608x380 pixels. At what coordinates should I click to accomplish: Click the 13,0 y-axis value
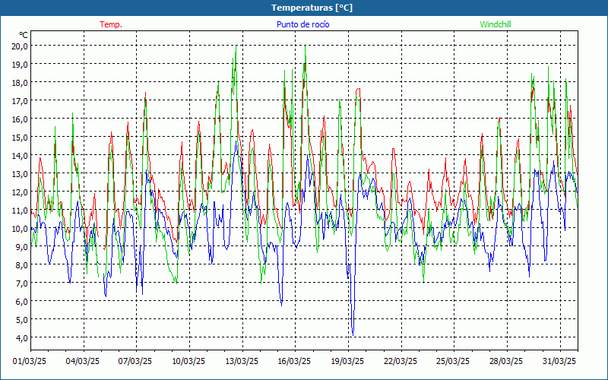tap(20, 174)
